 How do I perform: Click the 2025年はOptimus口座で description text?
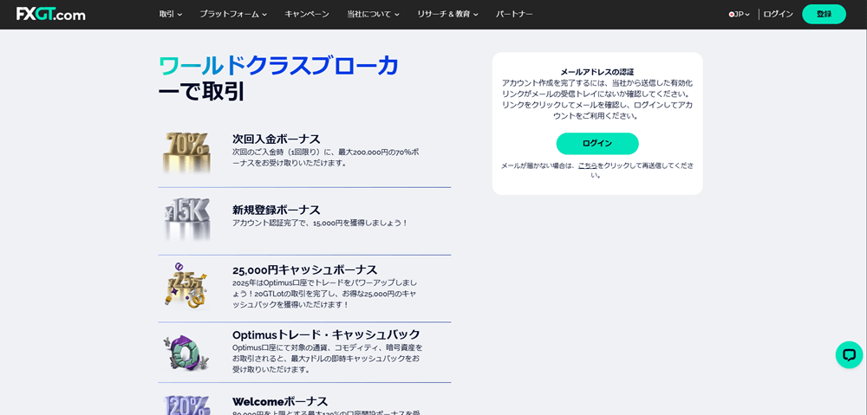click(x=324, y=294)
